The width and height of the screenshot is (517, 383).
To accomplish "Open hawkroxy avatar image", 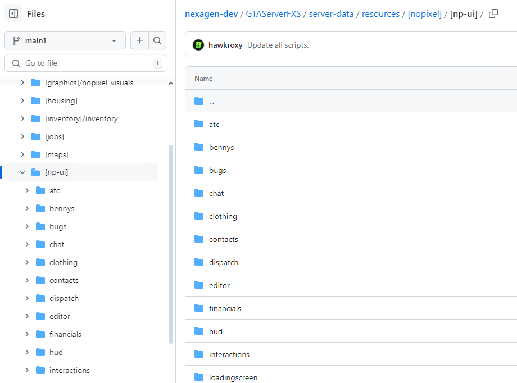I will point(198,45).
